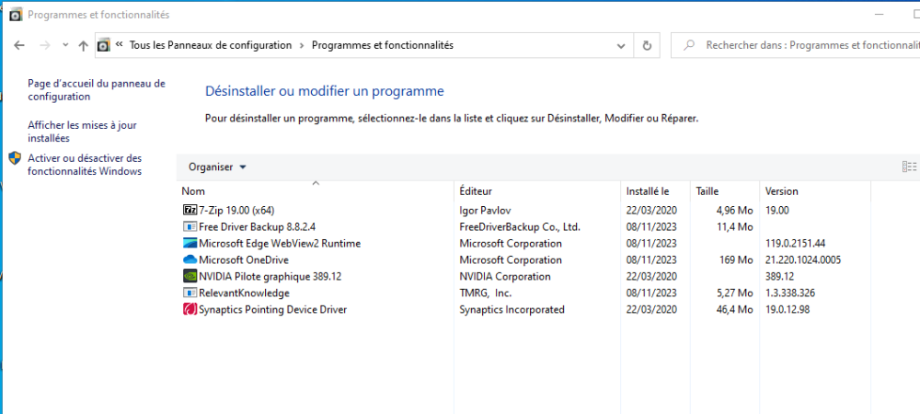920x414 pixels.
Task: Click publisher Igor Pavlov
Action: 487,210
